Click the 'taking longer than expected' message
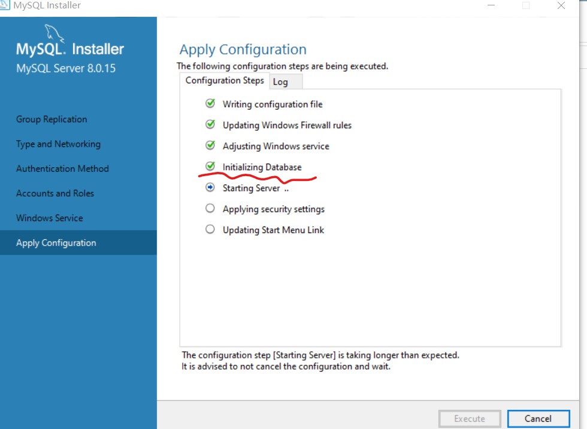Viewport: 587px width, 429px height. (x=320, y=355)
